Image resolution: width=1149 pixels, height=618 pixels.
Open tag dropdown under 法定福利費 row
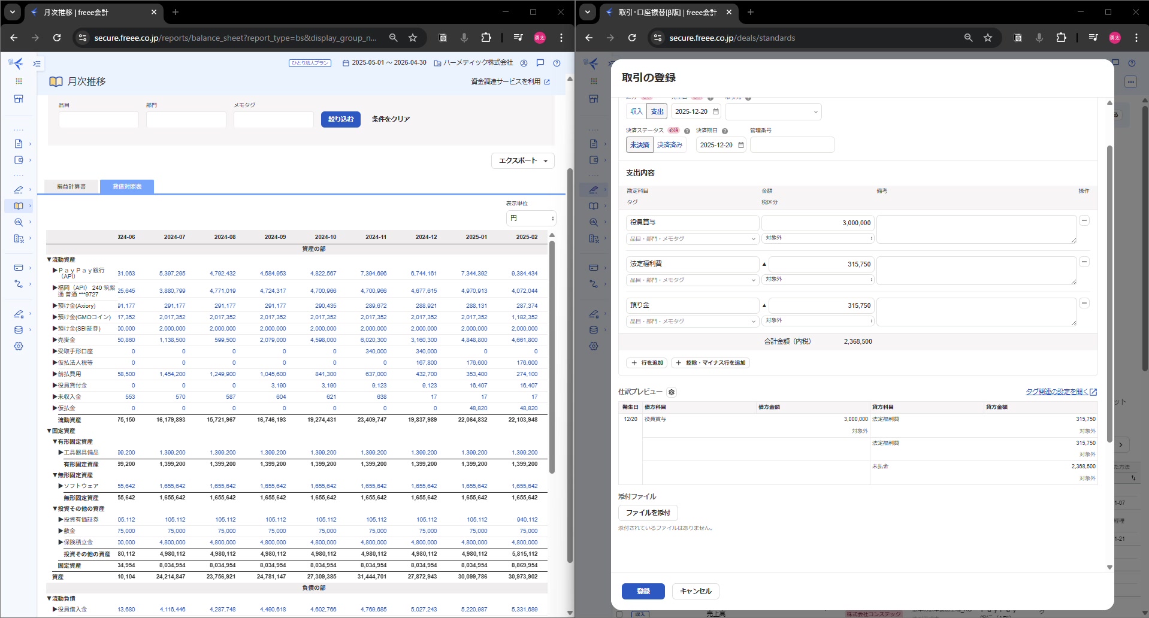coord(693,280)
